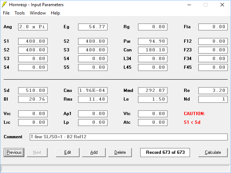Click the Comment label

pos(13,137)
